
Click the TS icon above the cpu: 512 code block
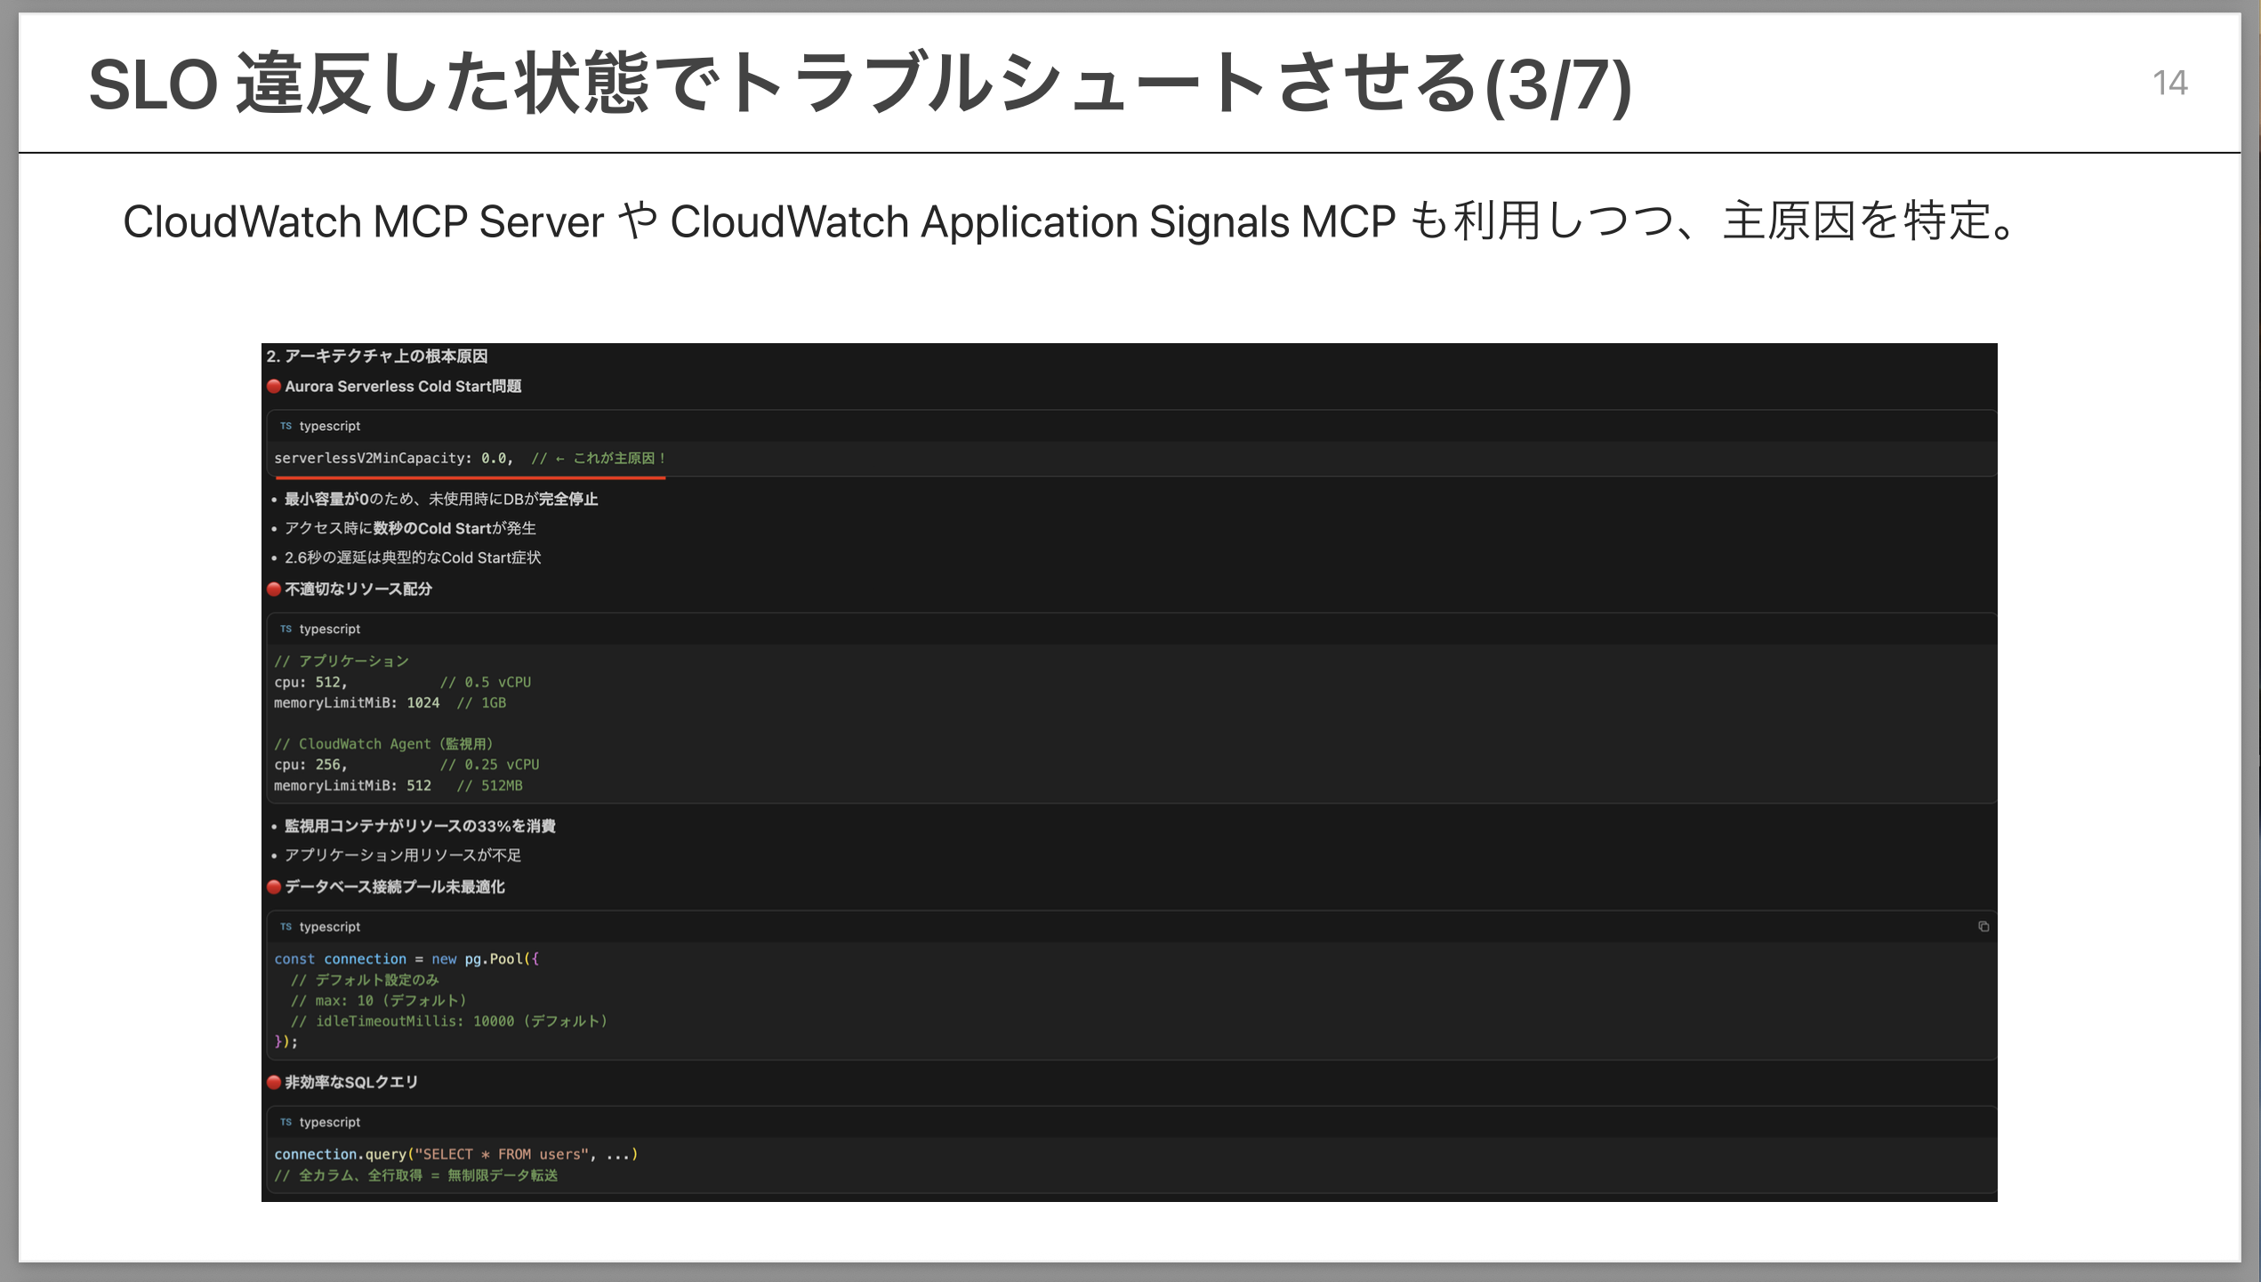tap(286, 629)
